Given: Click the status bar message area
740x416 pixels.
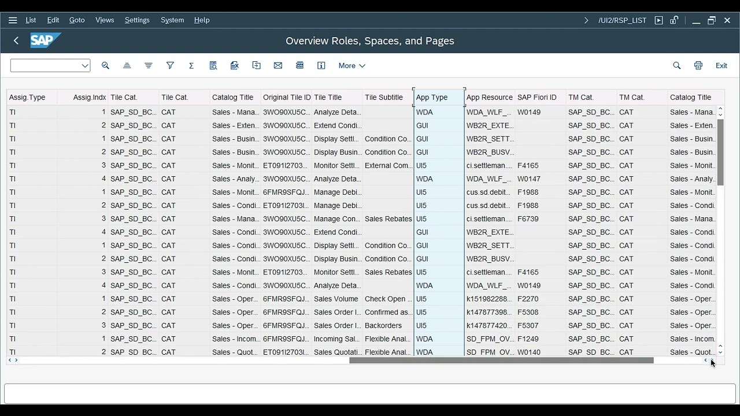Looking at the screenshot, I should click(x=369, y=393).
